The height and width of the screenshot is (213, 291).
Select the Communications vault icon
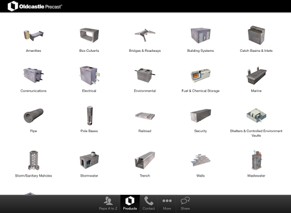34,75
